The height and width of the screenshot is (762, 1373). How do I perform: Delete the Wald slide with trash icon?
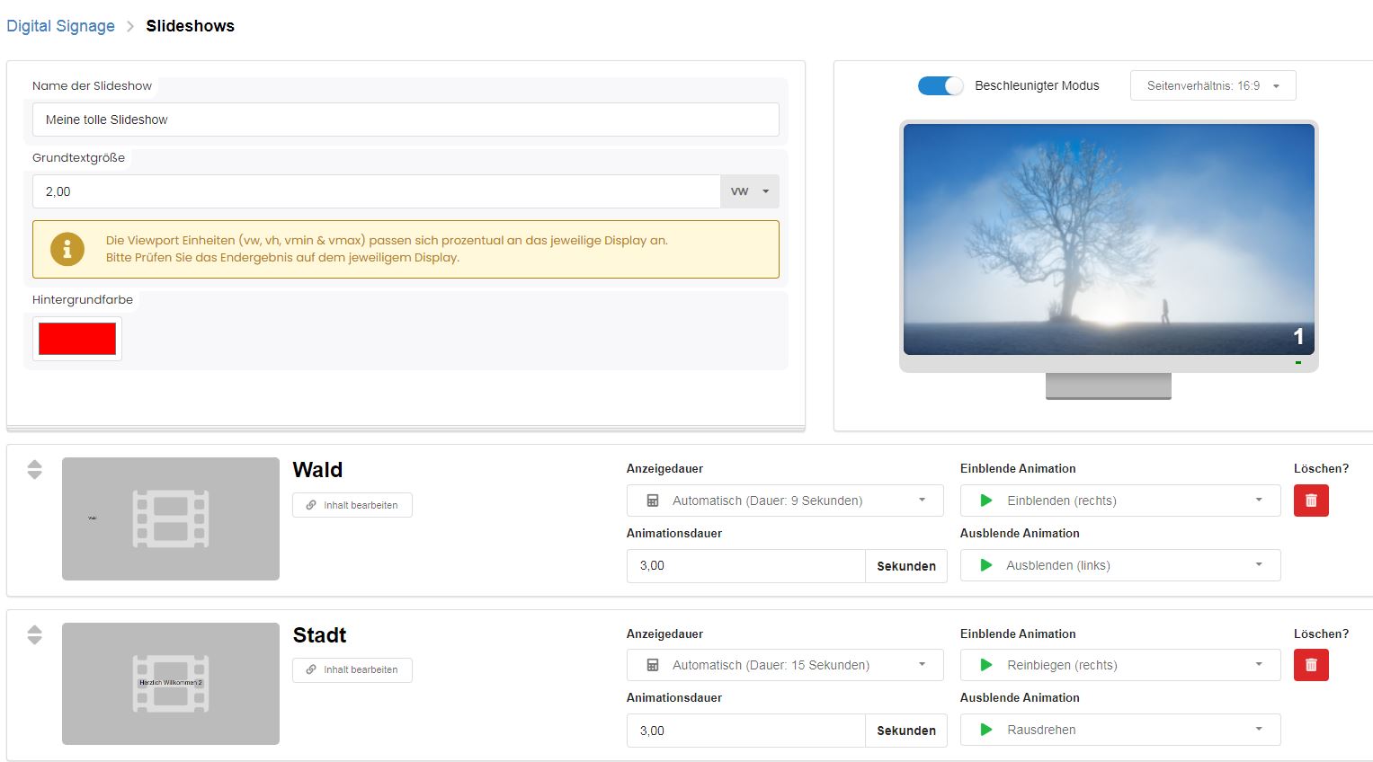click(x=1310, y=501)
